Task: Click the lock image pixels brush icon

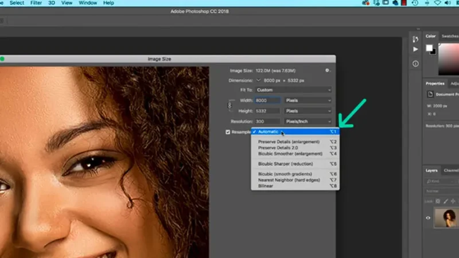Action: click(446, 201)
